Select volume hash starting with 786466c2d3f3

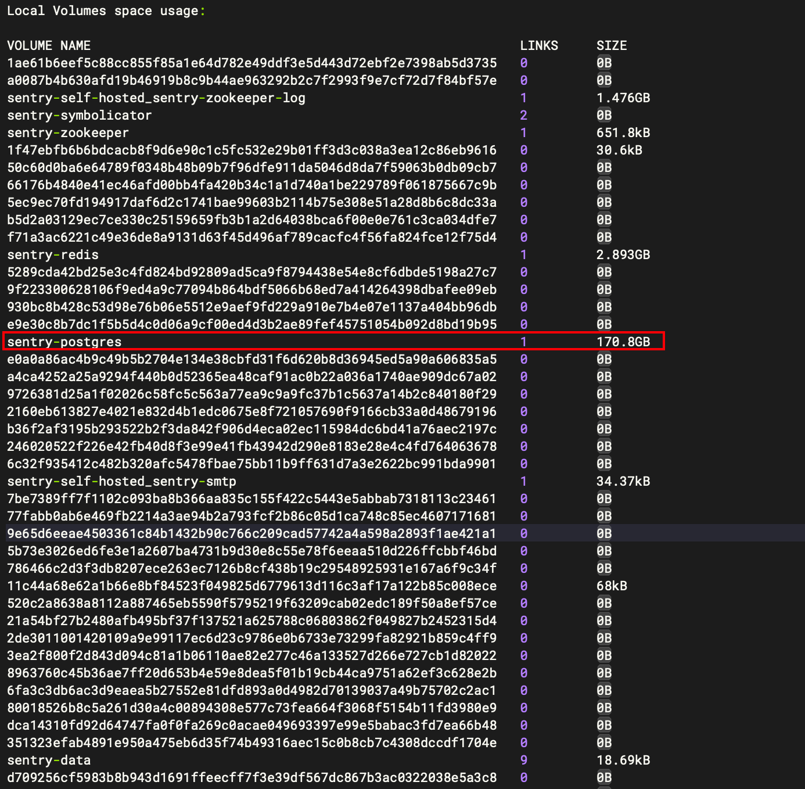click(x=252, y=568)
